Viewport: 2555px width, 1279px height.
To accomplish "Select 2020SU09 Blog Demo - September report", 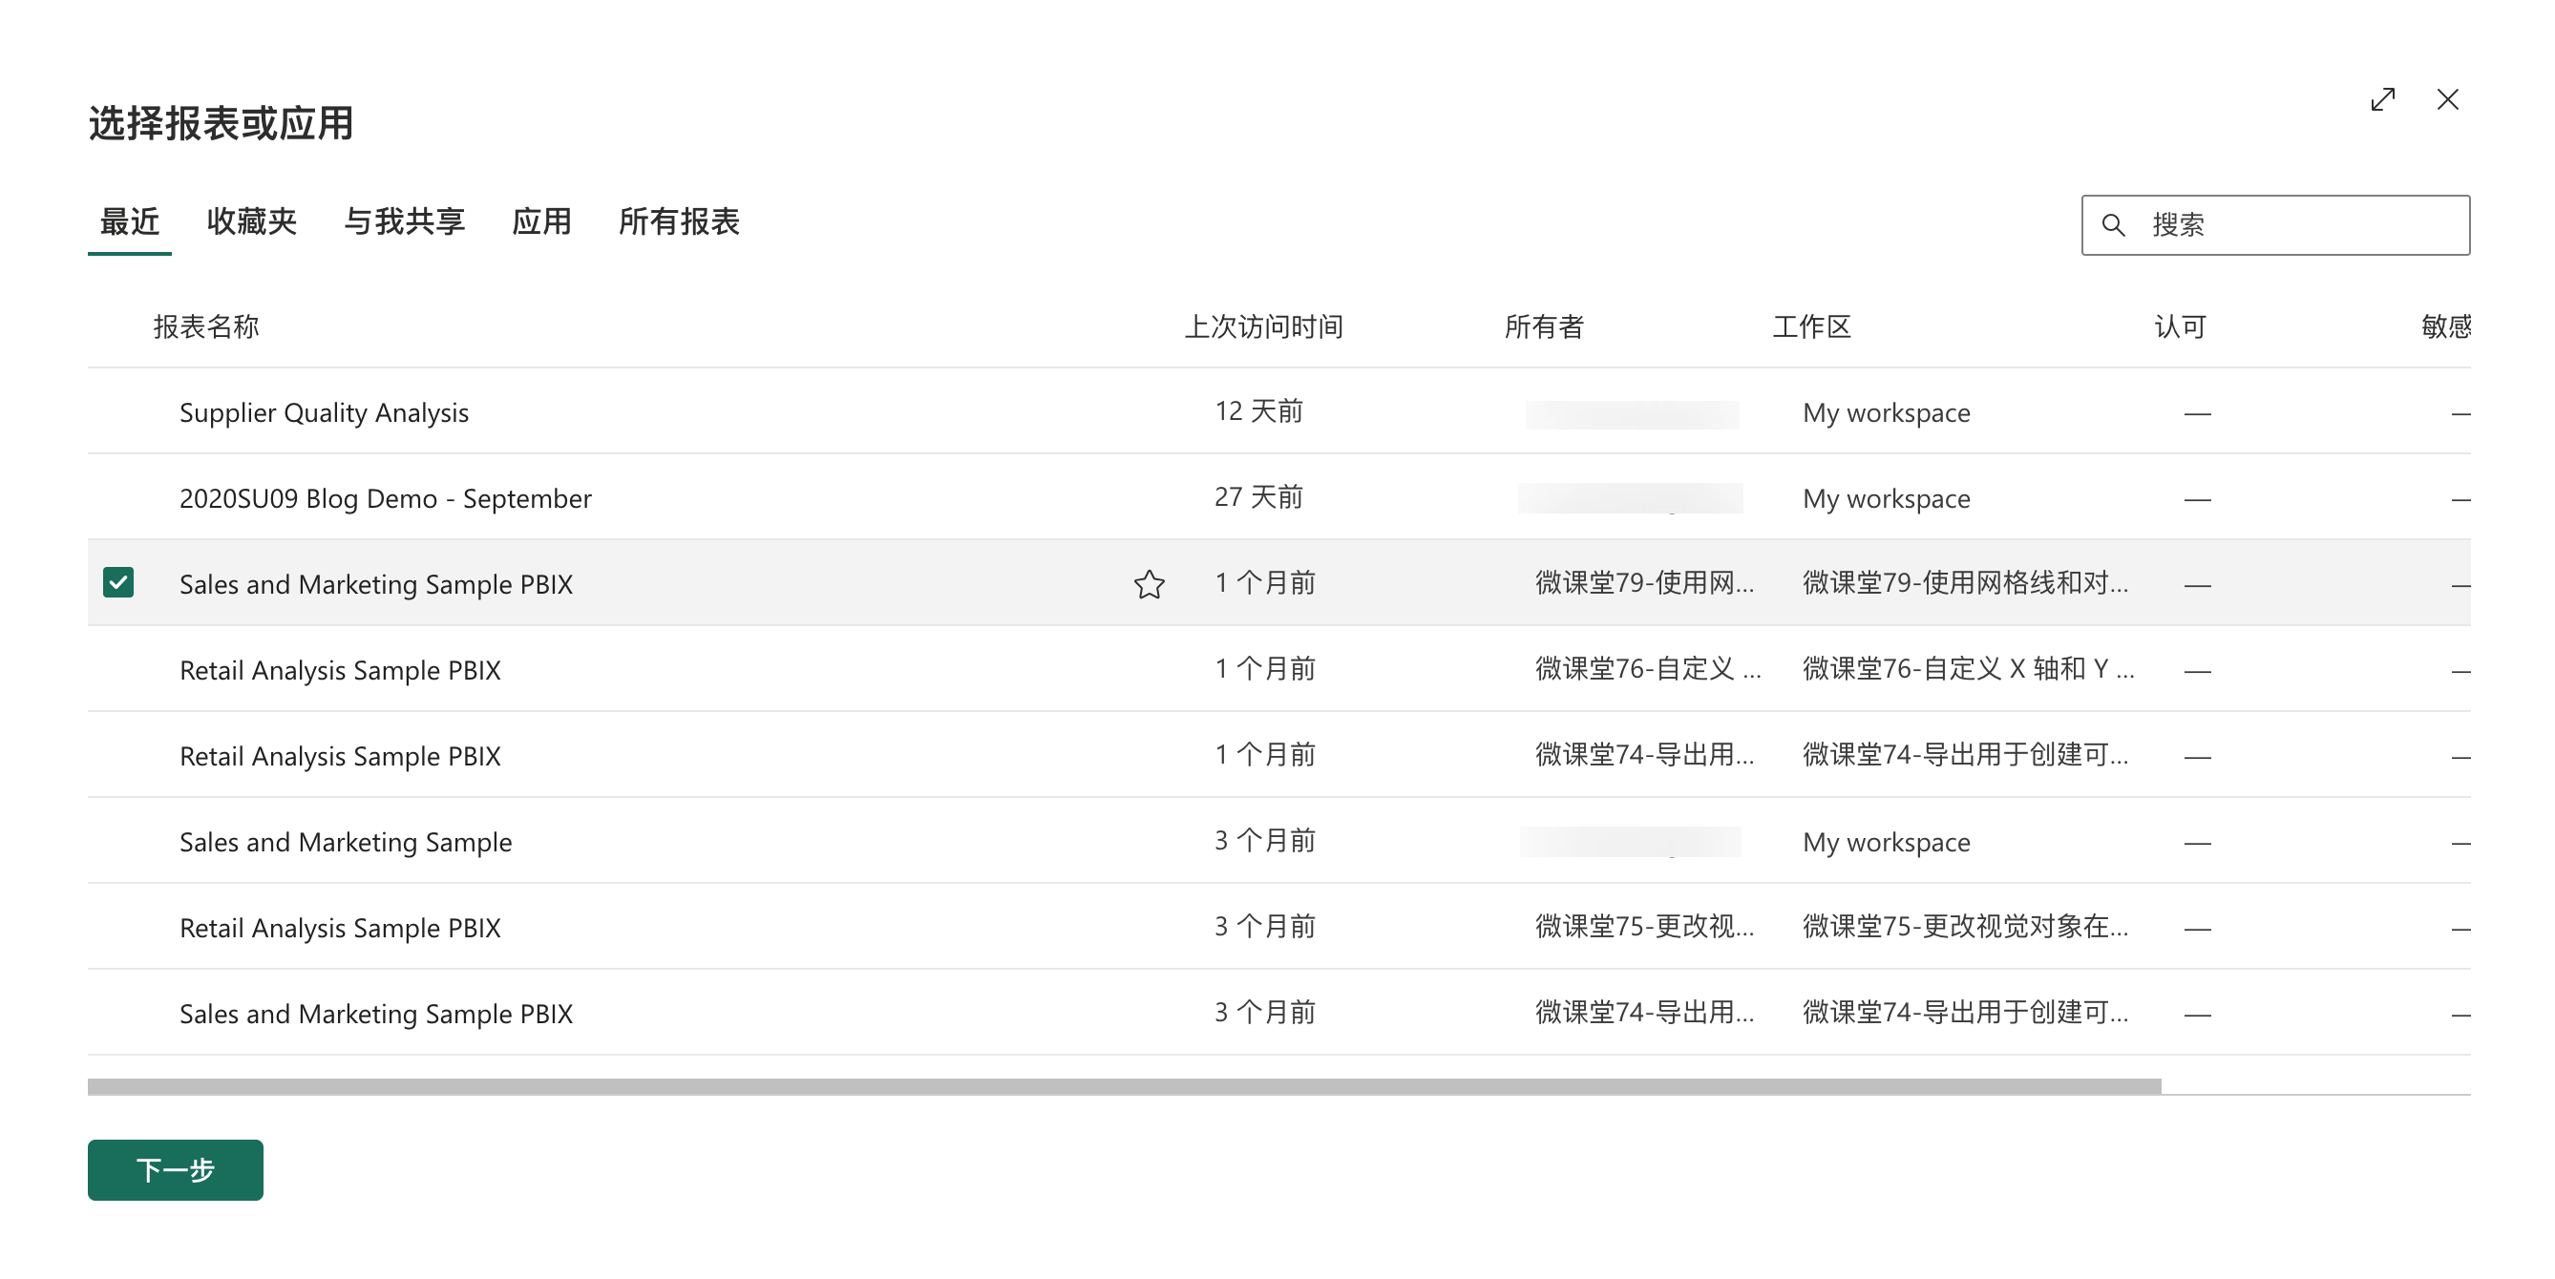I will [x=385, y=498].
